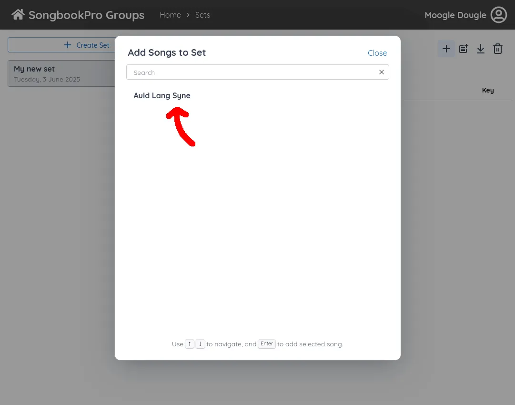
Task: Click the up-arrow navigation hint key
Action: 190,343
